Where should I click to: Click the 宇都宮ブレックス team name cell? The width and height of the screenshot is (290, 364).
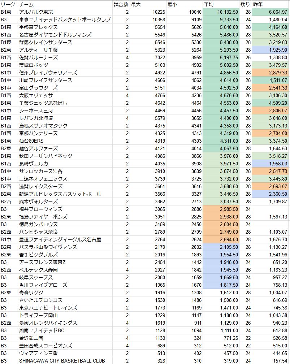click(x=65, y=27)
